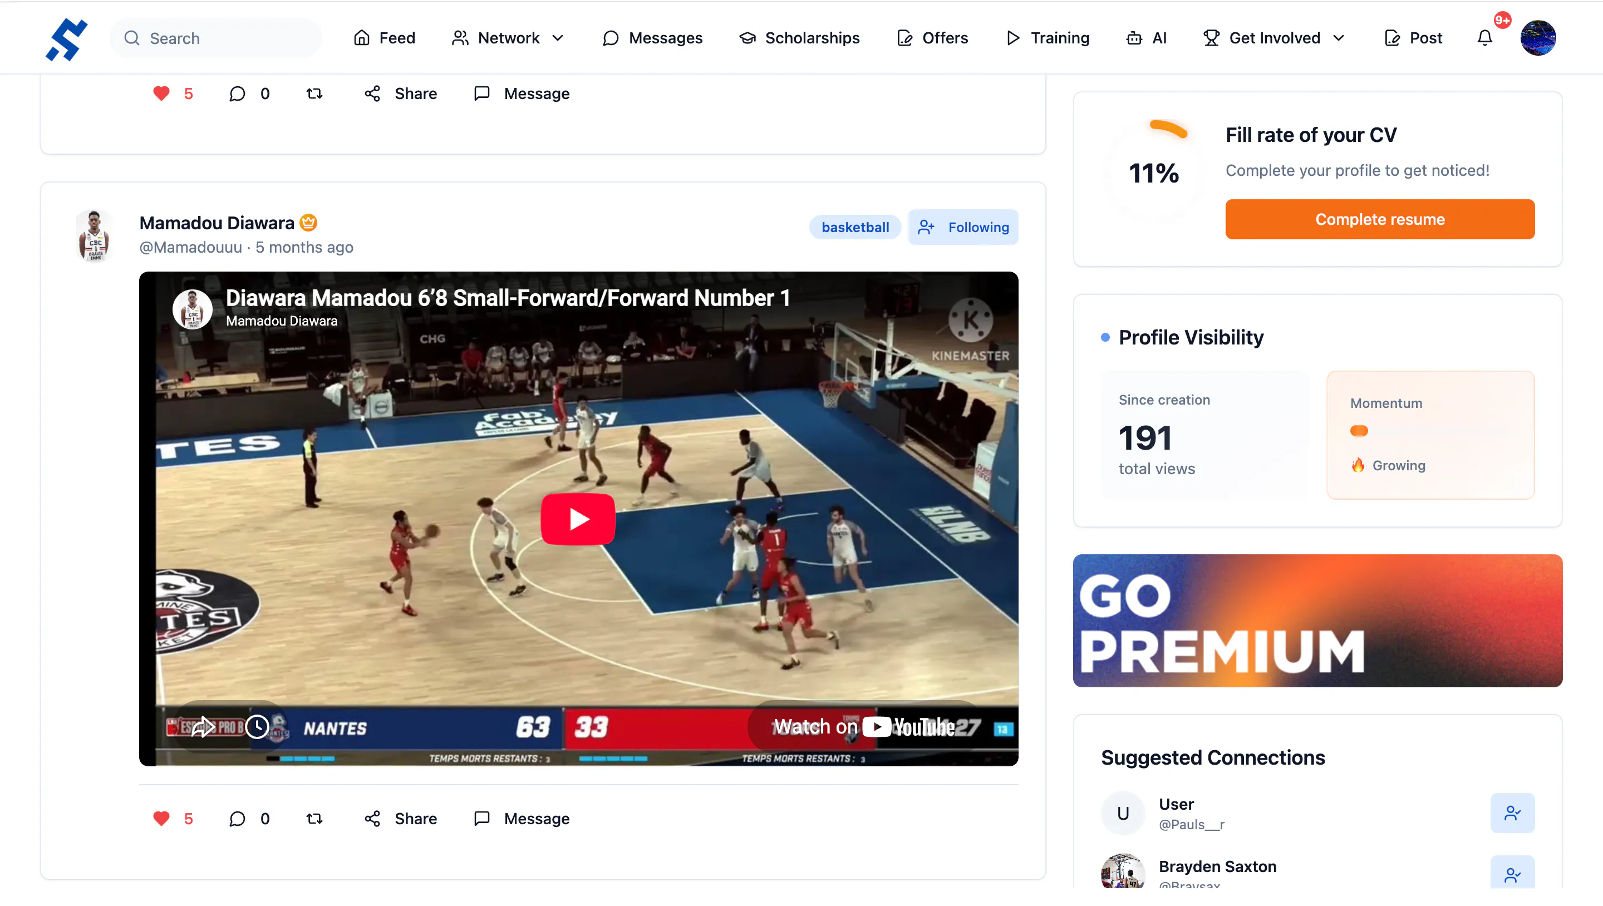The image size is (1603, 906).
Task: Click Share on the top post
Action: pos(401,93)
